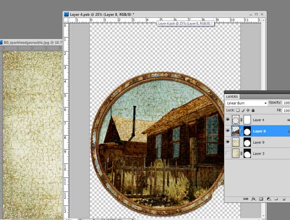Click the Opacity value field

coord(286,103)
